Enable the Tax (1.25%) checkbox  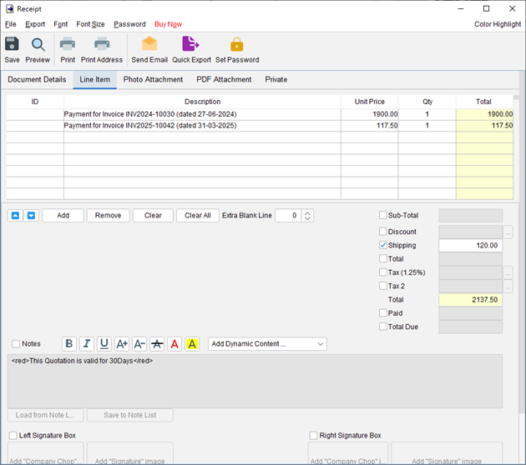tap(382, 272)
